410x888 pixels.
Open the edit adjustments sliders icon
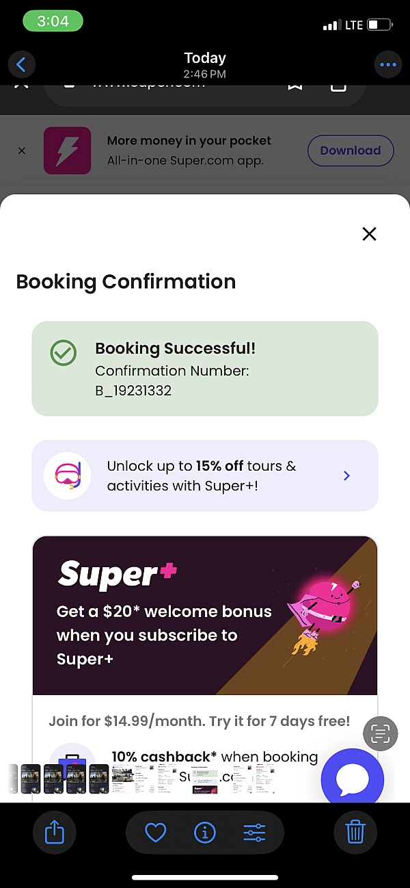click(x=254, y=832)
